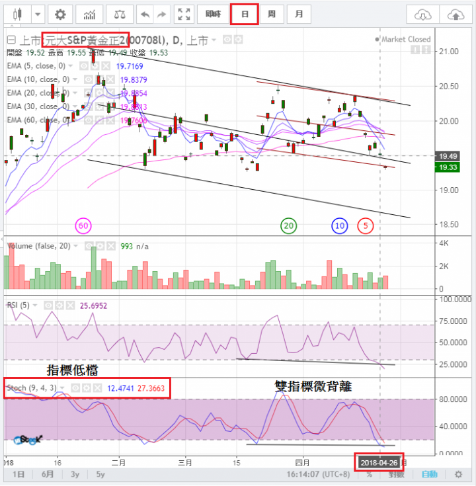Toggle percent scale % button

pos(369,475)
